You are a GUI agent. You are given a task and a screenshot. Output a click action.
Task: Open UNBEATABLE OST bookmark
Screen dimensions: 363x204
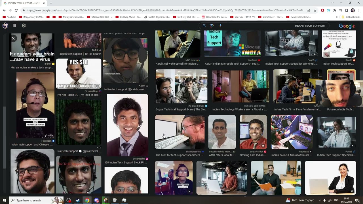point(100,17)
